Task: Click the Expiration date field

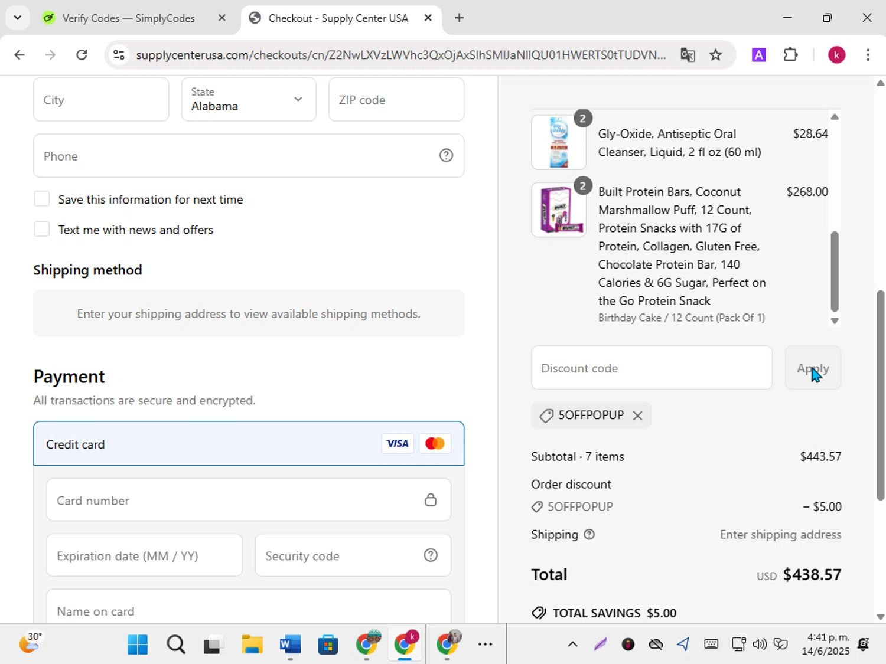Action: pyautogui.click(x=144, y=555)
